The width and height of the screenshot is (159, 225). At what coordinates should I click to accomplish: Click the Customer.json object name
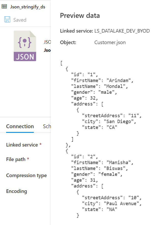pos(110,42)
